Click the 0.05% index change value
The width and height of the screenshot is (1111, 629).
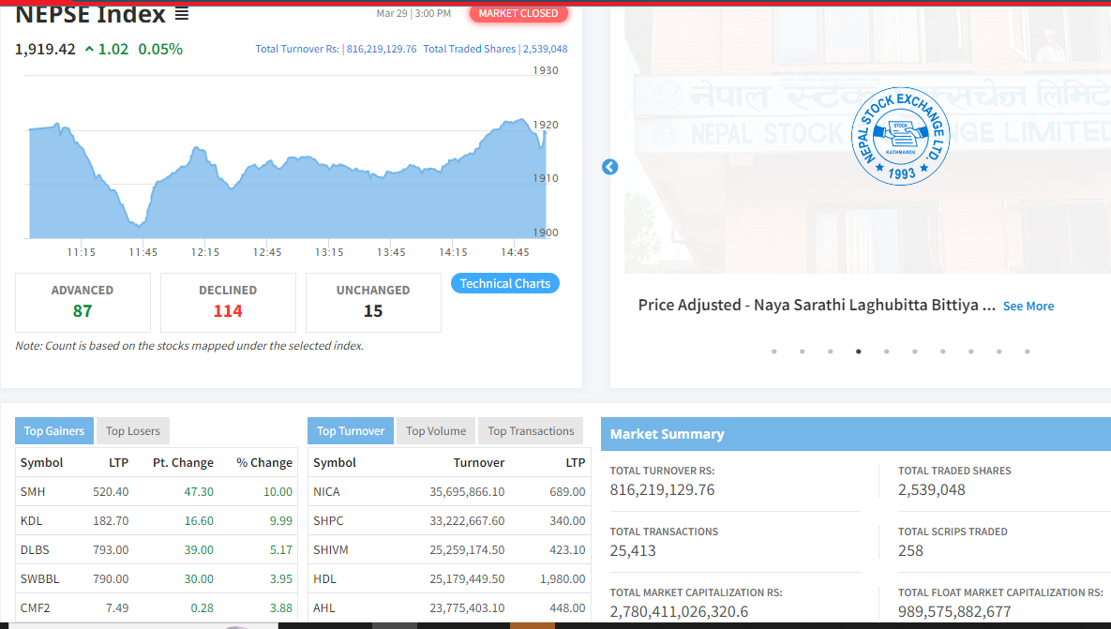(160, 49)
